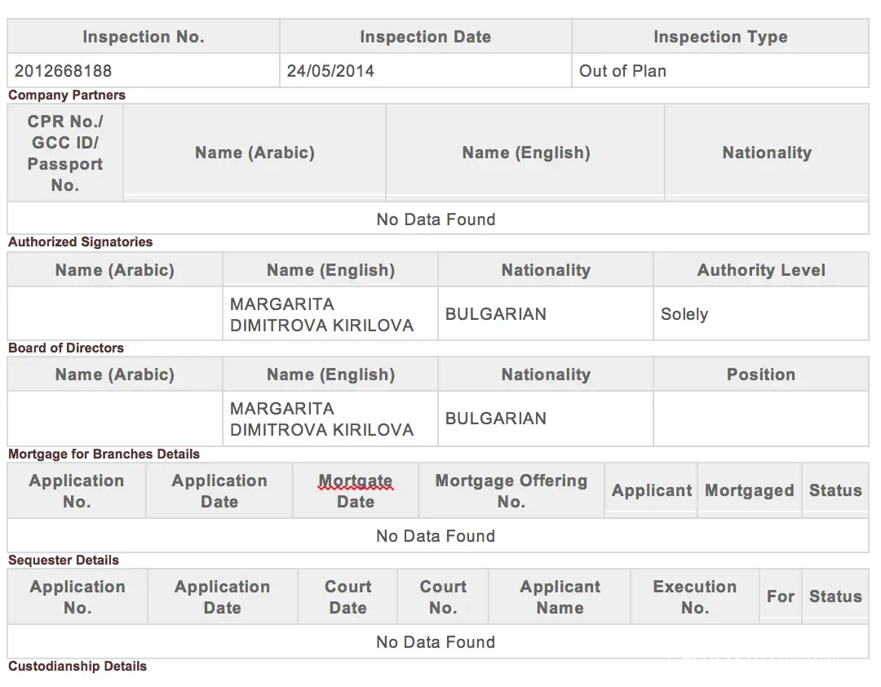Select MARGARITA DIMITROVA KIRILOVA under Board of Directors
The height and width of the screenshot is (687, 881).
[x=321, y=419]
